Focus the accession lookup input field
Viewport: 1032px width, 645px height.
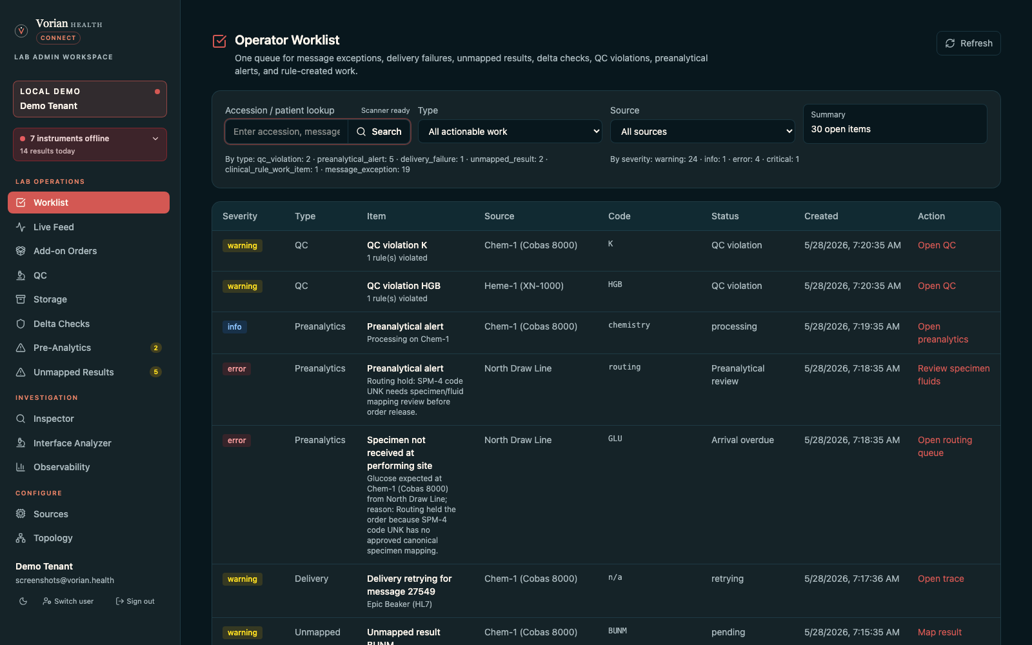point(287,132)
